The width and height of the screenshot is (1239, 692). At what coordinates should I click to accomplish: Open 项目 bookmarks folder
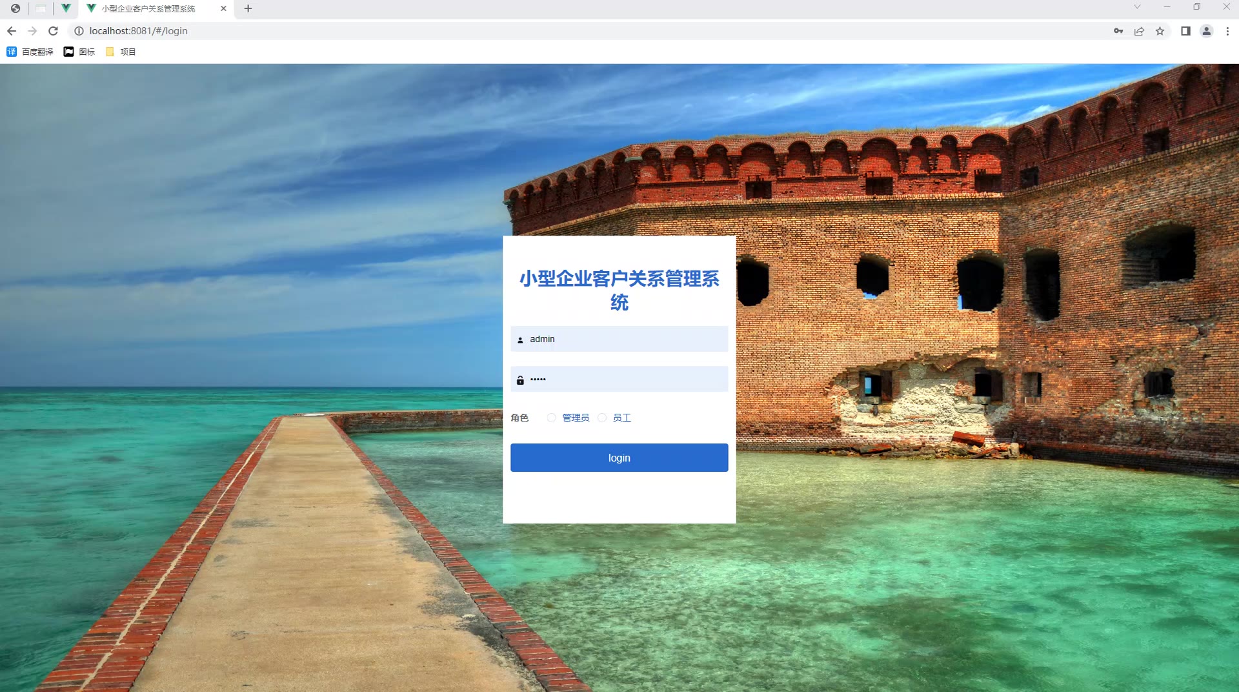pos(121,52)
